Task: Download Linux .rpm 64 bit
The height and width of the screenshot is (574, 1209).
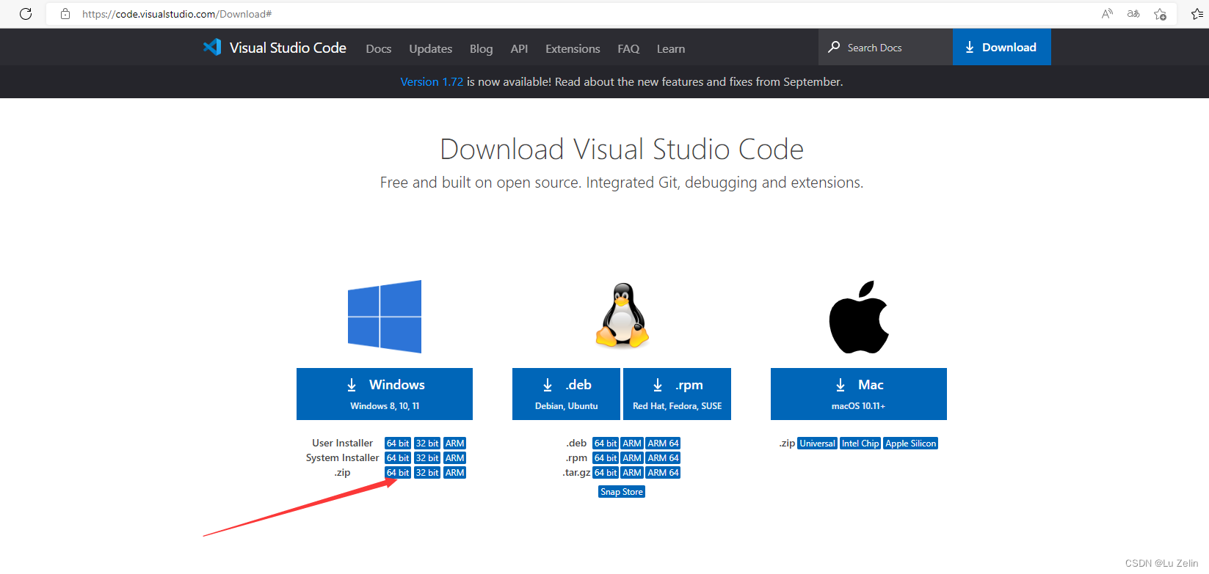Action: (x=606, y=458)
